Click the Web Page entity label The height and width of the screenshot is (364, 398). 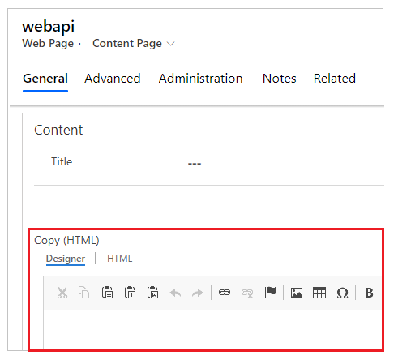click(x=48, y=44)
